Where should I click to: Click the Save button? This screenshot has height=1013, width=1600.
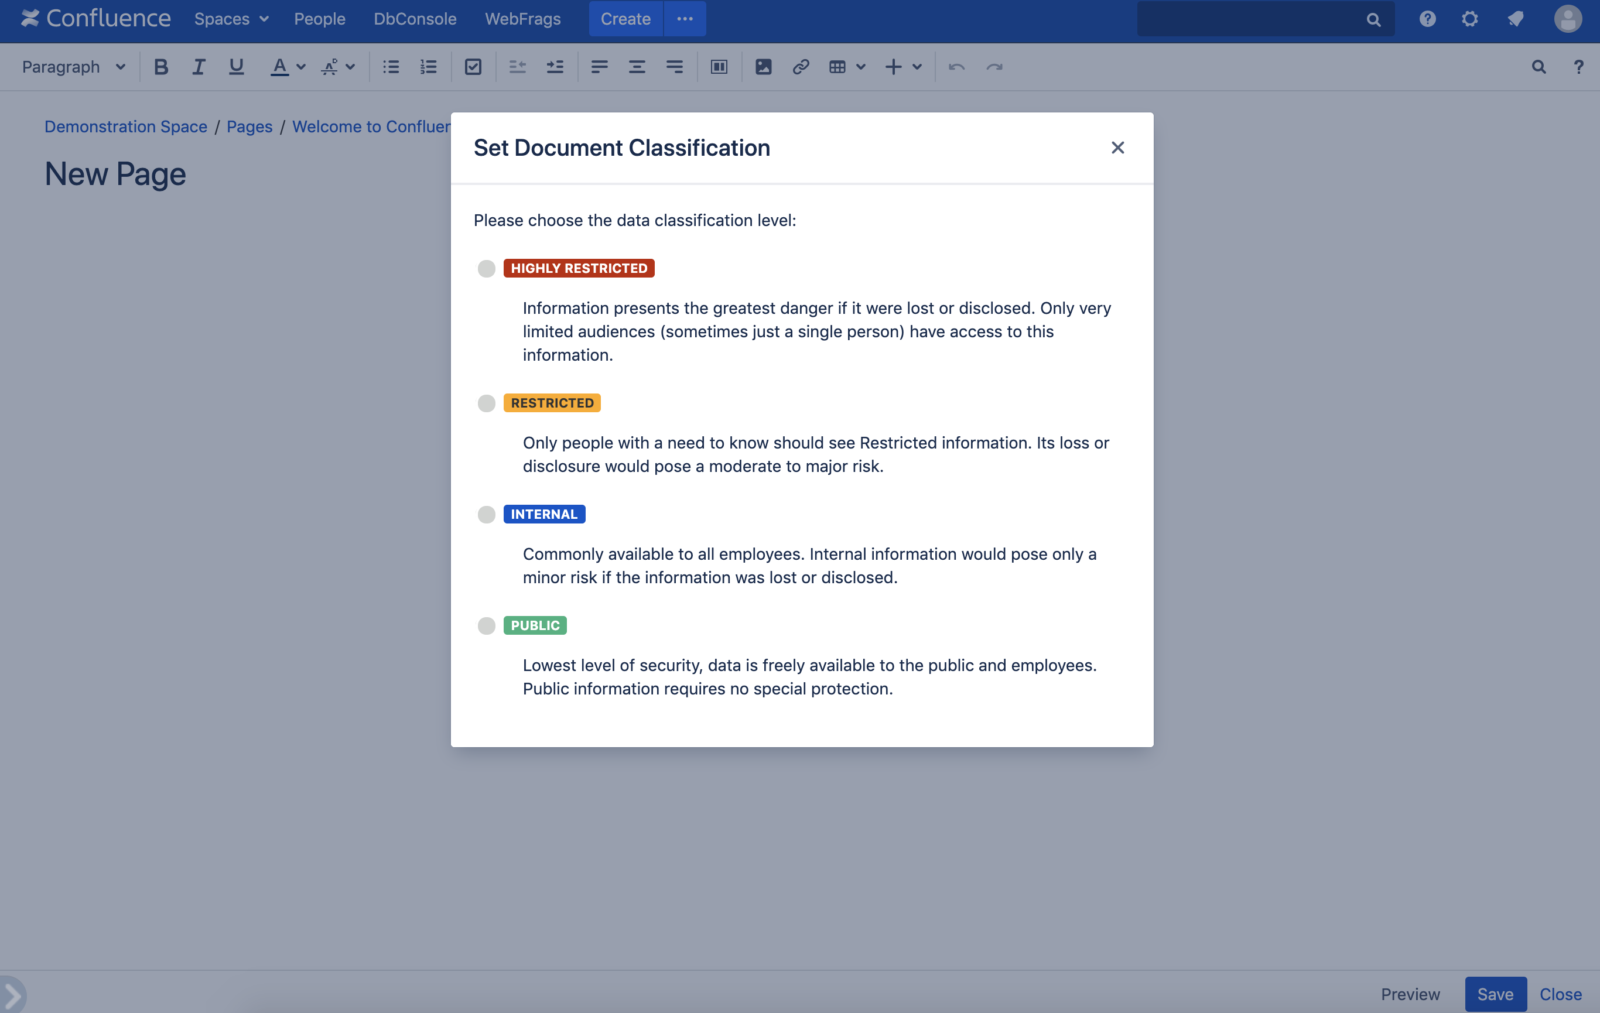[1495, 994]
